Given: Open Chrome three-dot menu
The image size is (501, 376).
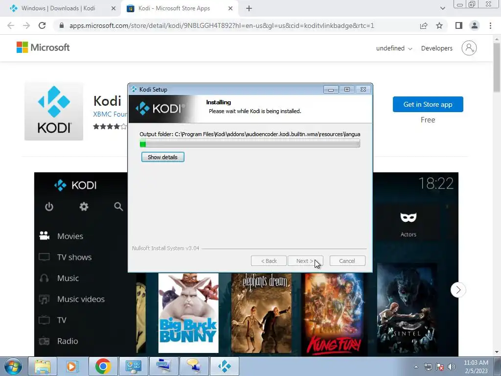Looking at the screenshot, I should (490, 25).
